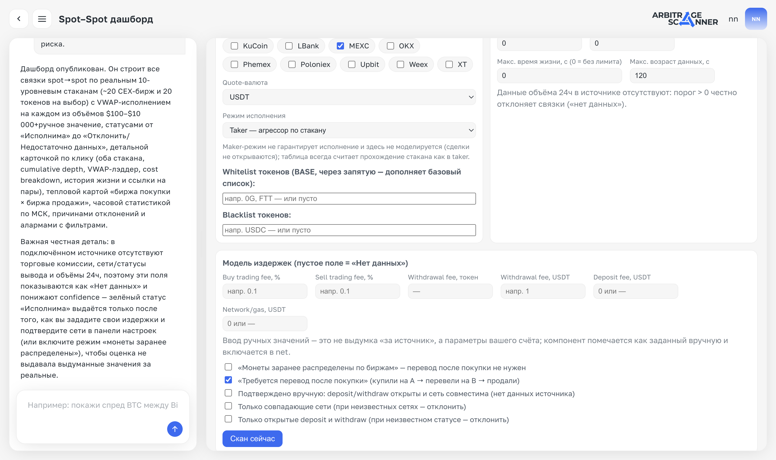Open the NN user avatar

(x=756, y=19)
